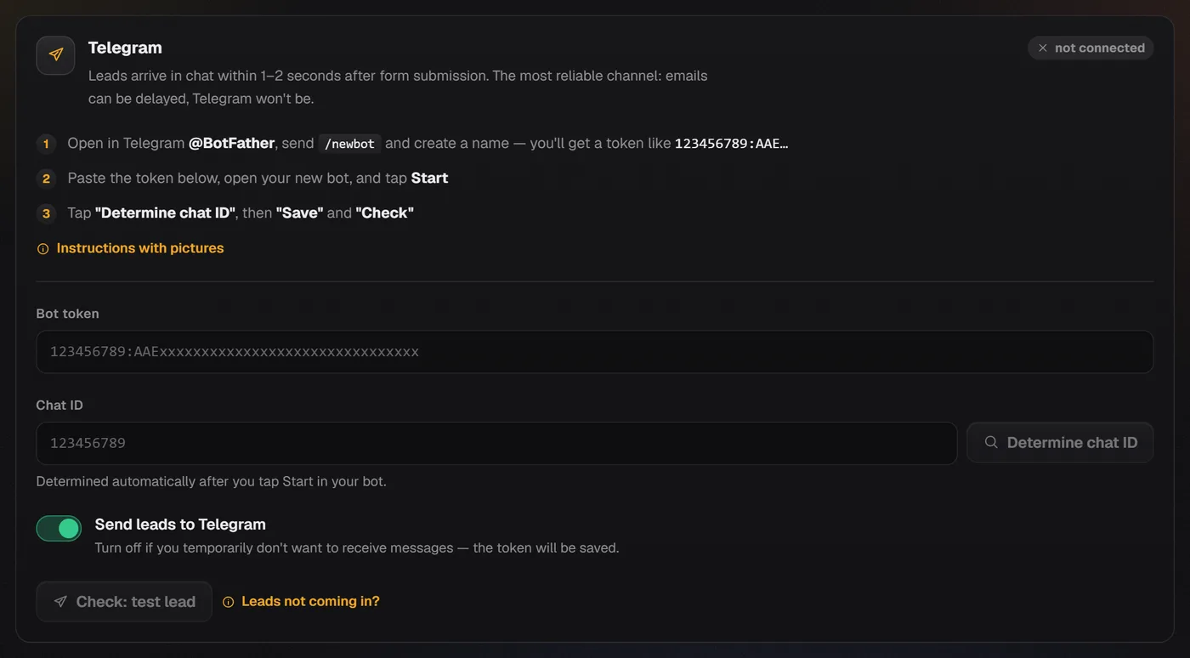Viewport: 1190px width, 658px height.
Task: Open the Leads not coming in? help link
Action: [x=310, y=601]
